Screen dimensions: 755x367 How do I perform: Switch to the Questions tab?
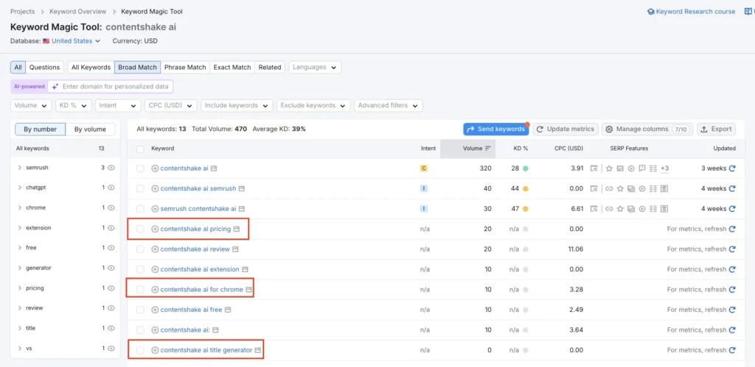coord(44,67)
